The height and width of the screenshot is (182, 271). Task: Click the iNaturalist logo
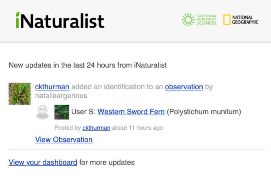(x=60, y=20)
